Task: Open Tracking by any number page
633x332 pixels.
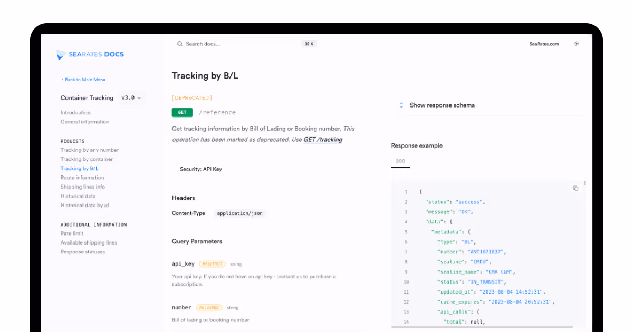Action: (90, 150)
